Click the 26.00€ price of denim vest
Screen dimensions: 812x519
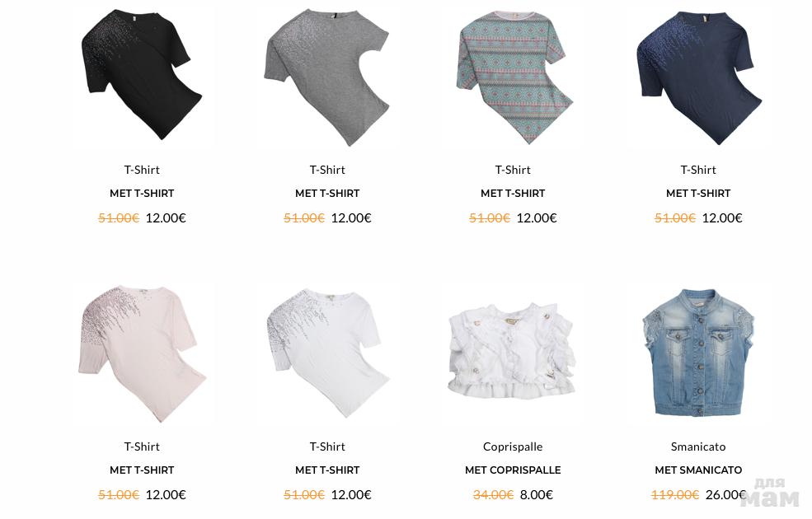click(x=725, y=494)
